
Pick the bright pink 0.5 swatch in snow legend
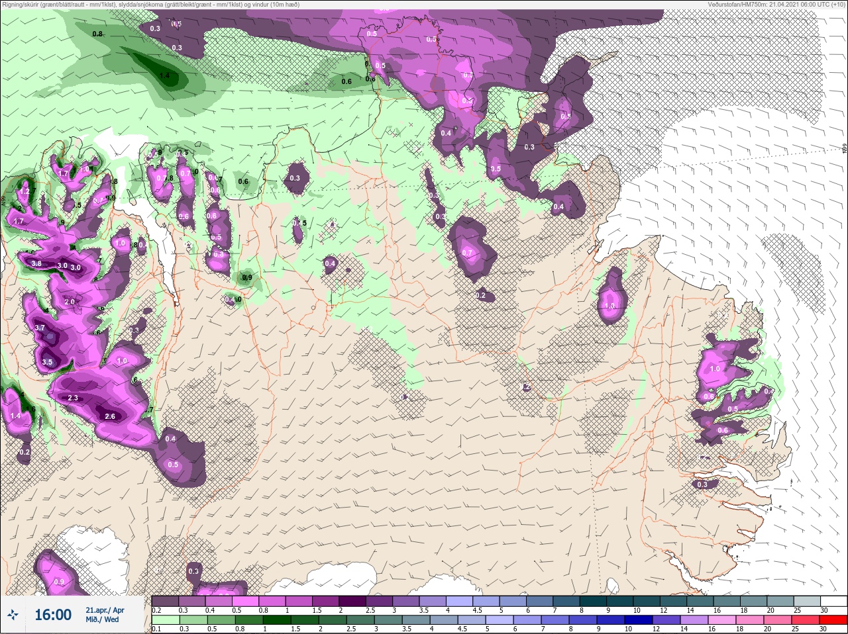click(246, 601)
